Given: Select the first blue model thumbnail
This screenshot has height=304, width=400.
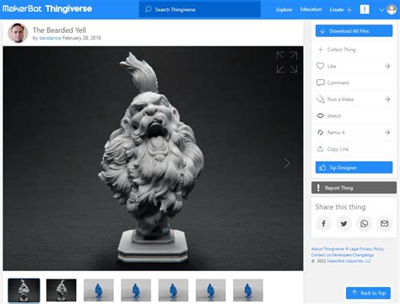Looking at the screenshot, I should tap(99, 291).
